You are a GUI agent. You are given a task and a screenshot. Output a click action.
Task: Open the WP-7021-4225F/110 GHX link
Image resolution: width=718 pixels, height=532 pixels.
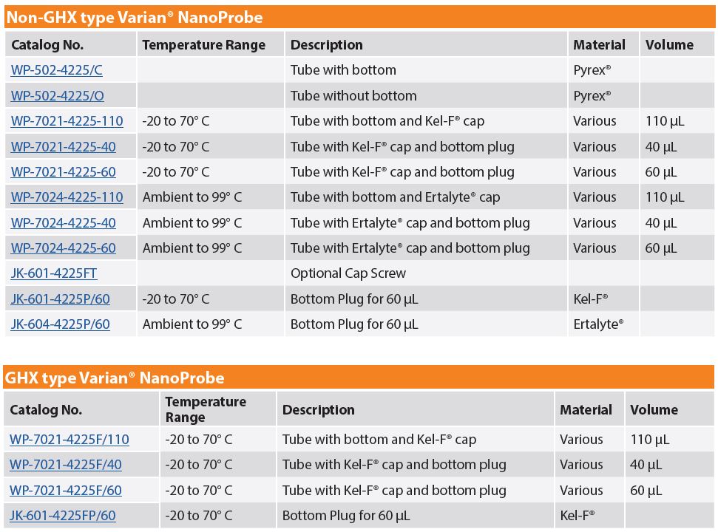coord(70,439)
